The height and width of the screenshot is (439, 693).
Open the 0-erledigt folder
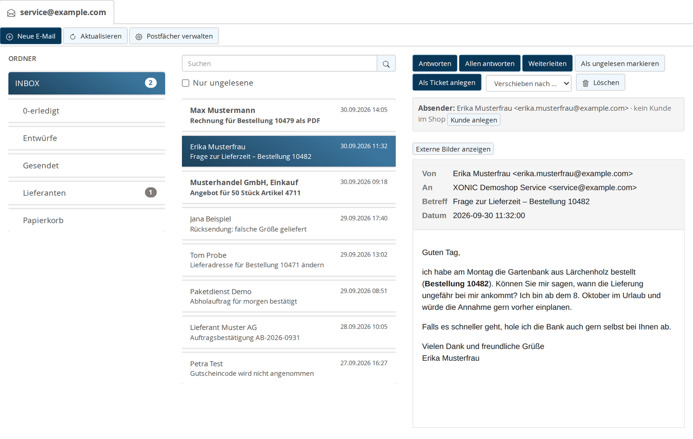[87, 111]
